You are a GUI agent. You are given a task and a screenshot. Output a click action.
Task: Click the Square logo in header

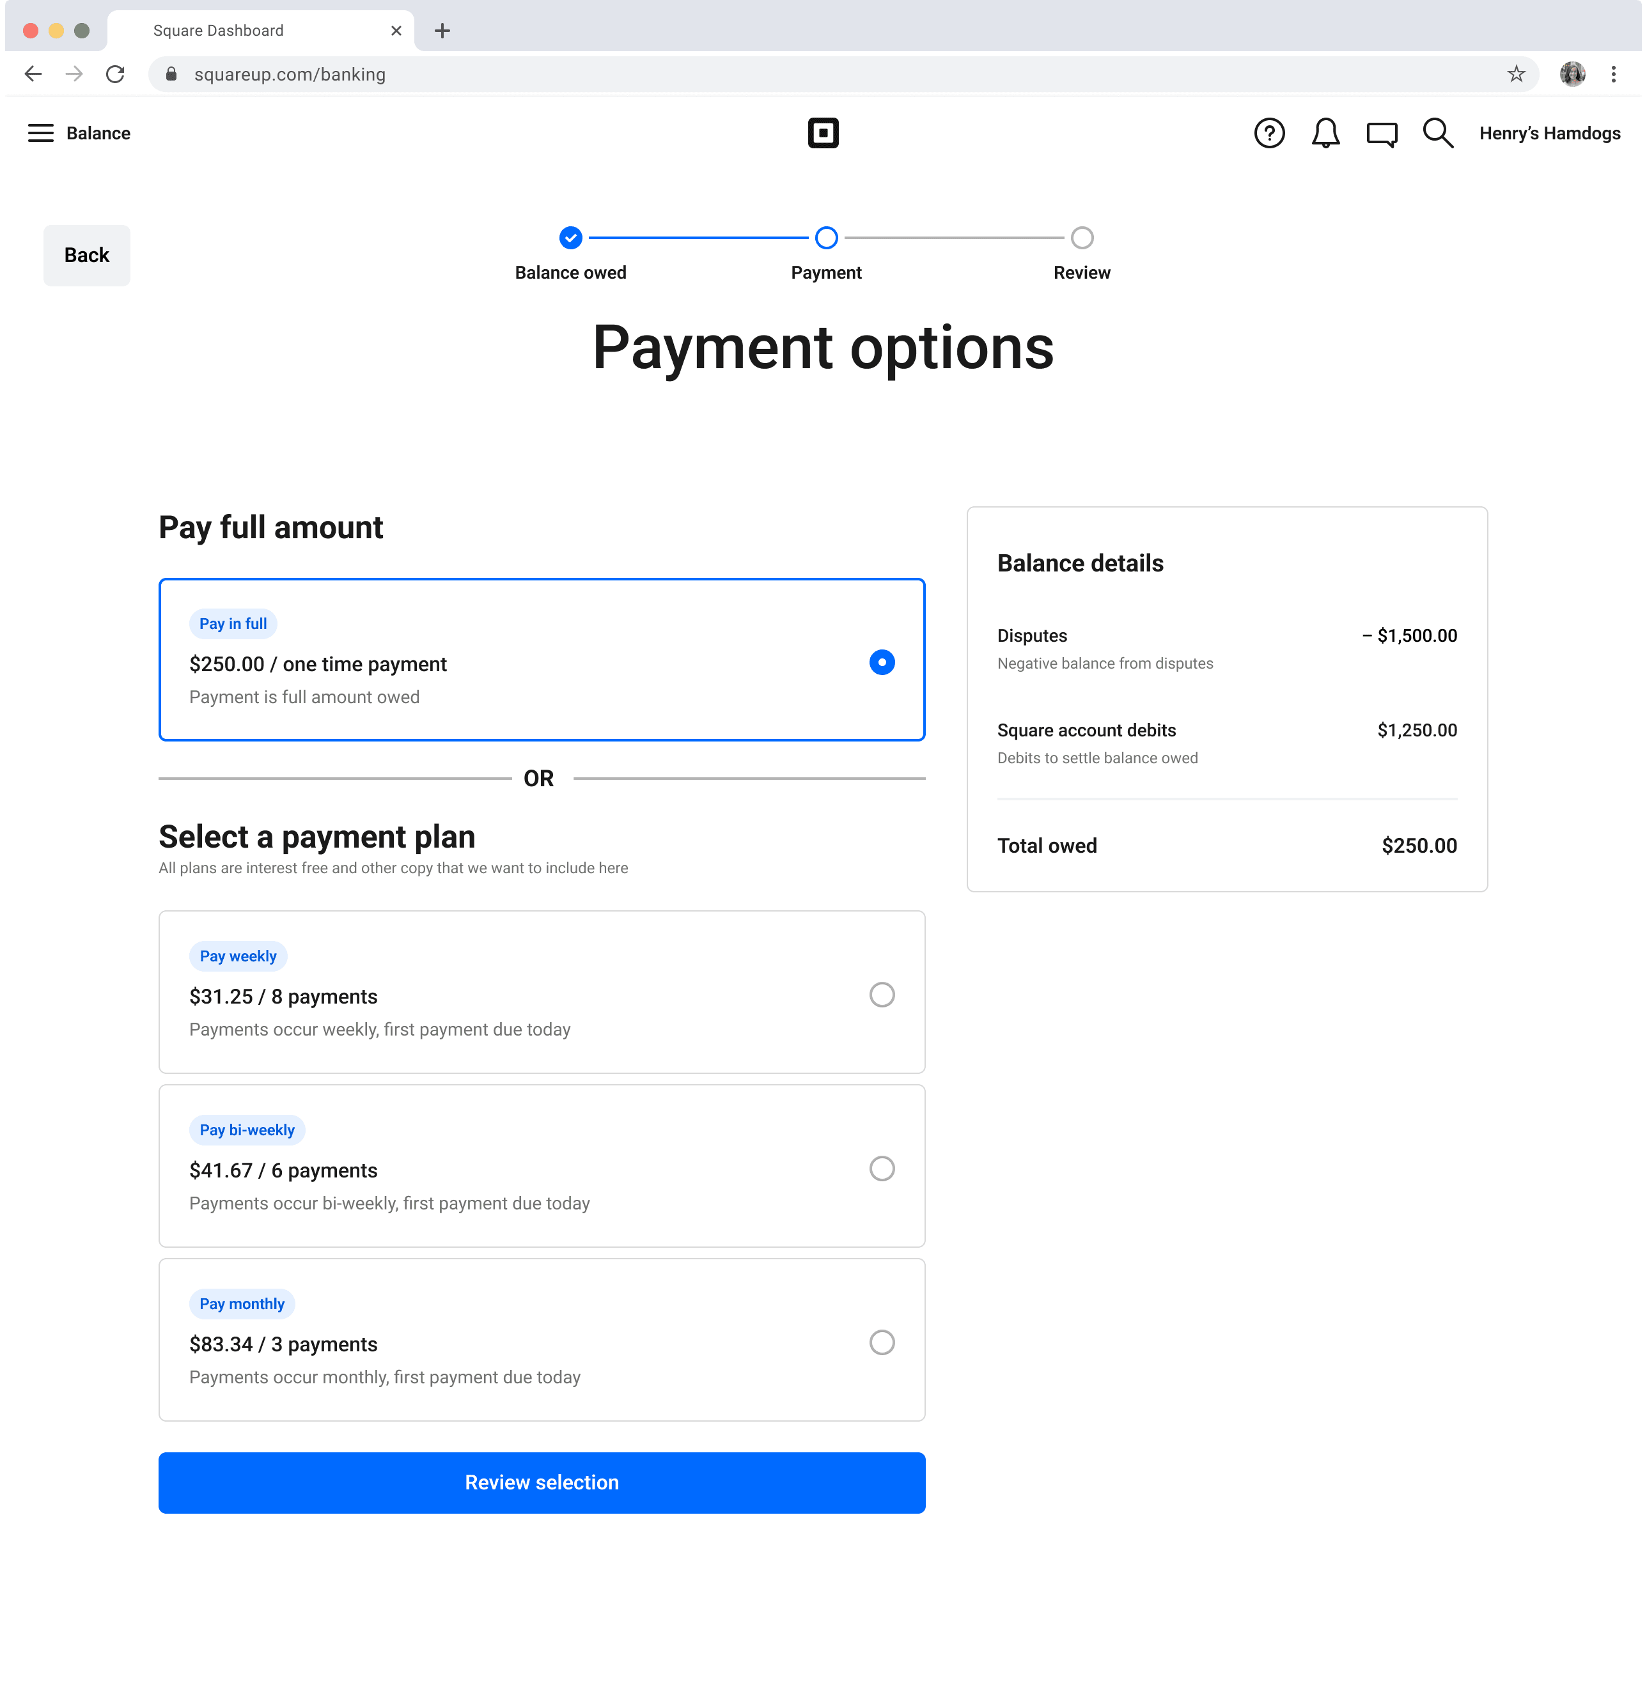click(x=823, y=133)
